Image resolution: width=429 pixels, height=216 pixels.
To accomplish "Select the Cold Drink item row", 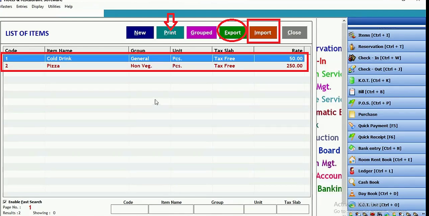I will [154, 59].
